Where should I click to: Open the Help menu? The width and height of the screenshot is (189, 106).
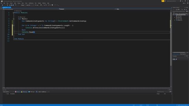tap(48, 3)
